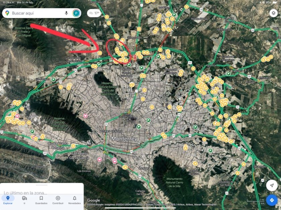The height and width of the screenshot is (210, 281).
Task: Tap pink heart marker north of Sierra Las Mitras
Action: click(x=86, y=116)
